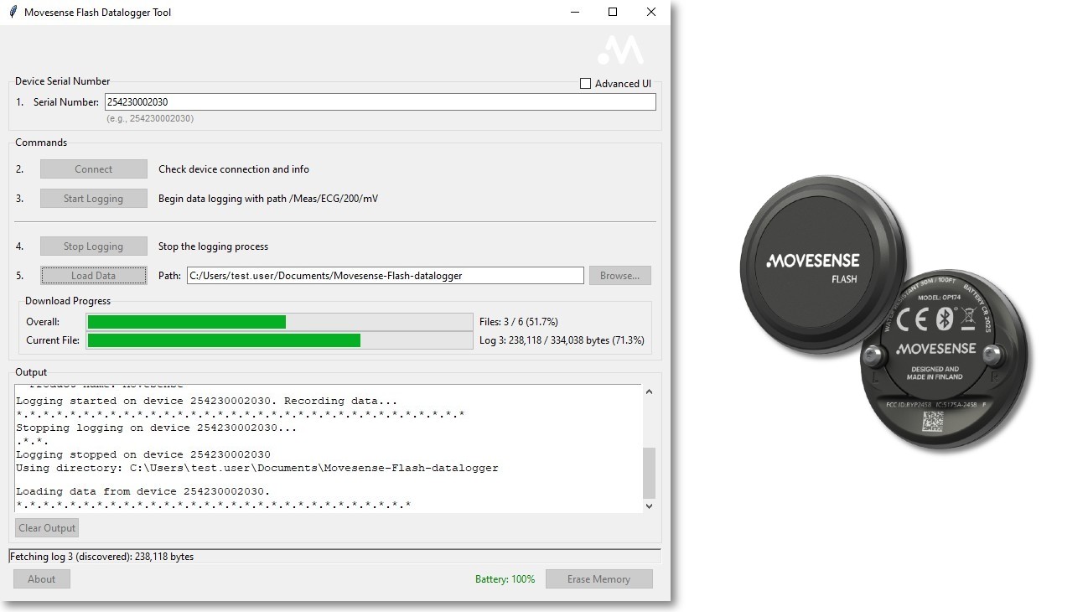The width and height of the screenshot is (1088, 612).
Task: Click the Serial Number input field
Action: [x=380, y=102]
